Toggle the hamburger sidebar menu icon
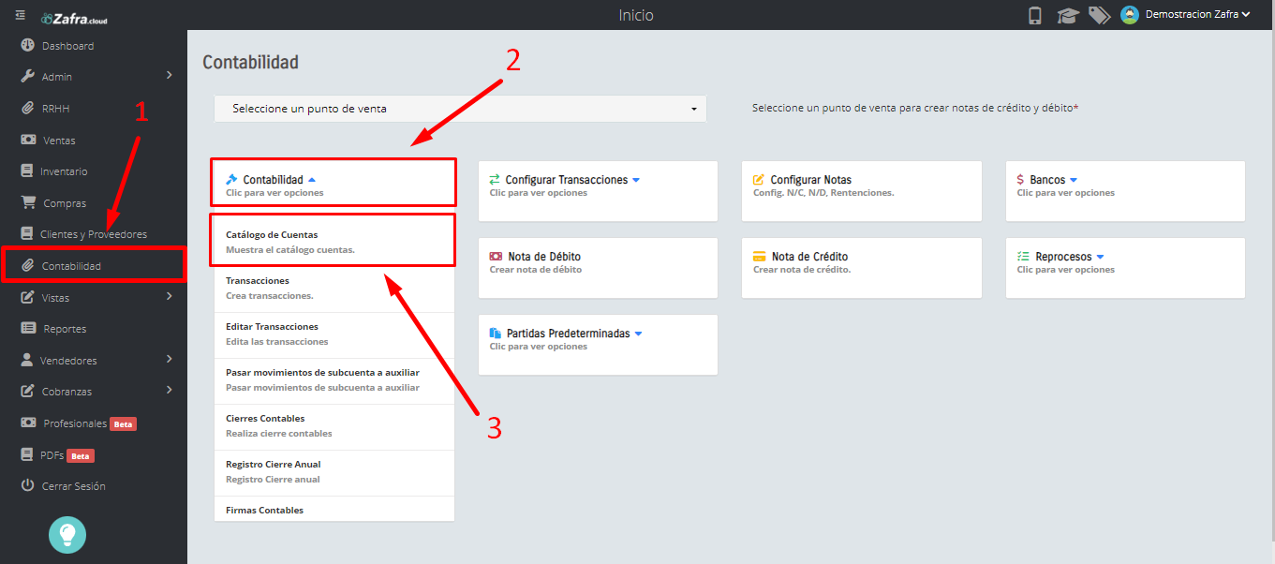1275x564 pixels. click(x=21, y=15)
